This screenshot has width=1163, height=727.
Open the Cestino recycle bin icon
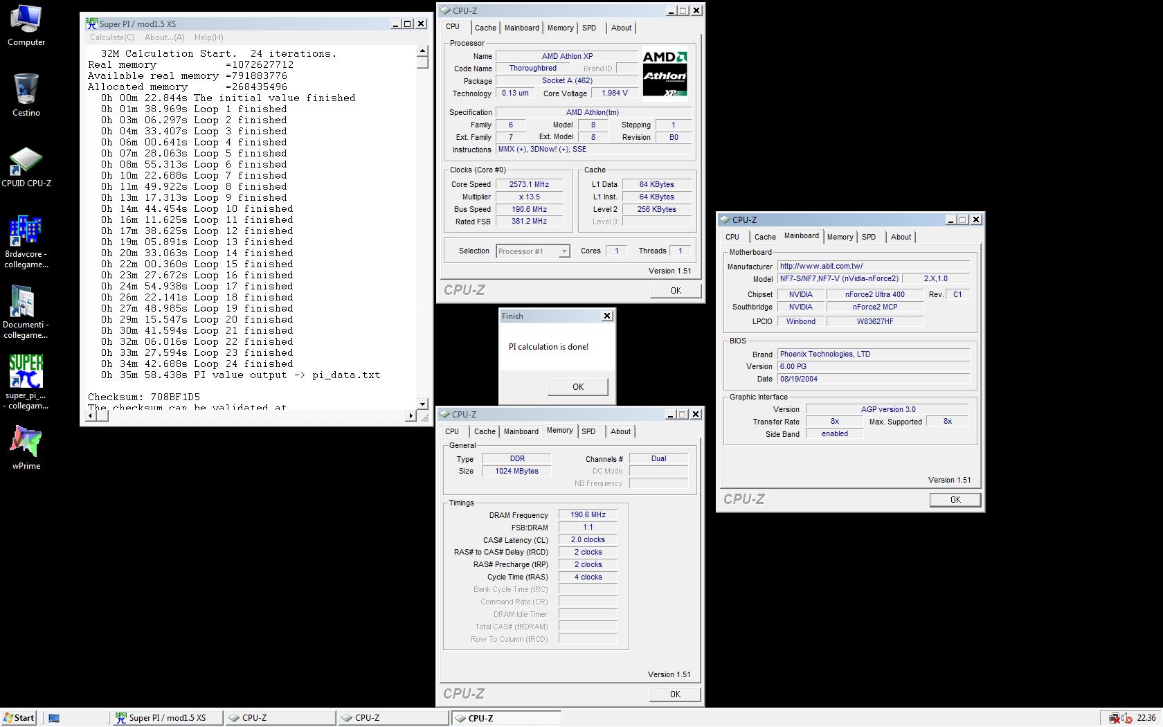click(26, 96)
